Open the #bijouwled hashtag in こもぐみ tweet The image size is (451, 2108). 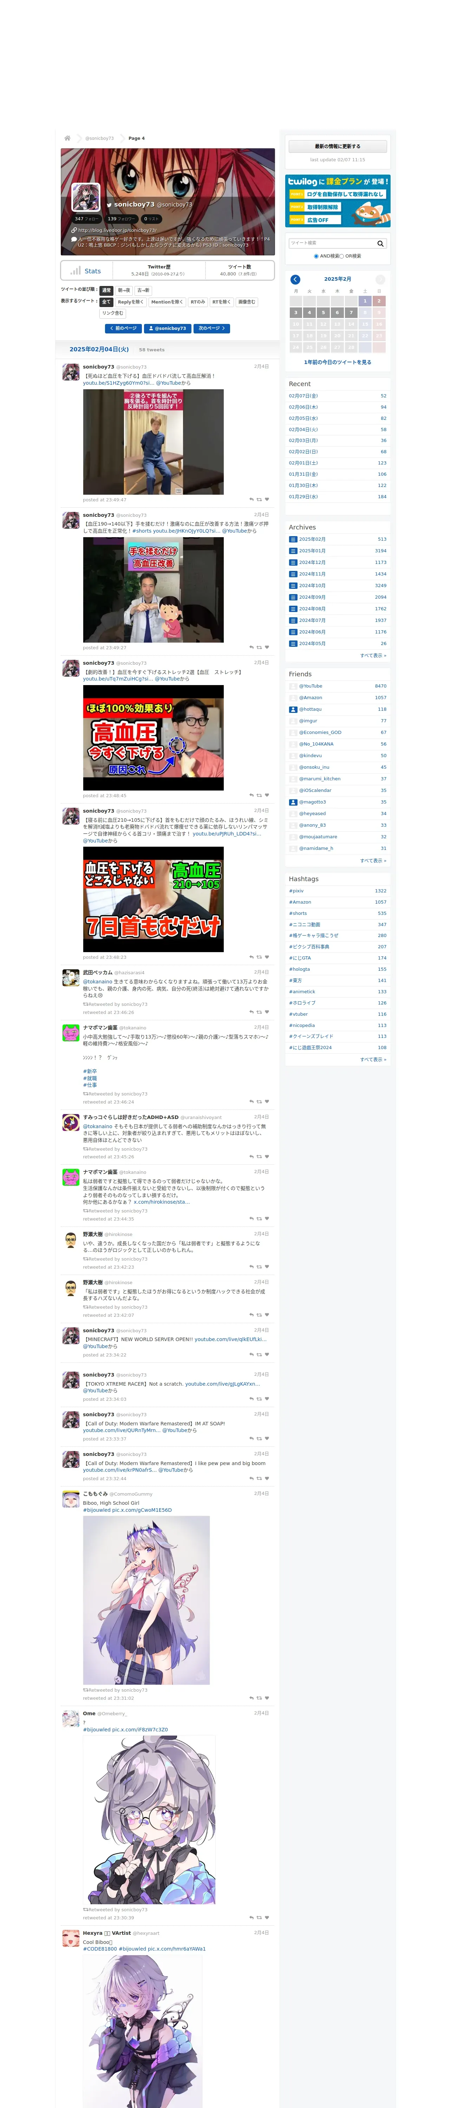point(97,1510)
